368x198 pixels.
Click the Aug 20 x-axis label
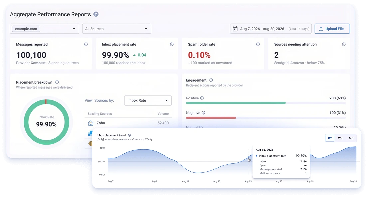pos(353,181)
